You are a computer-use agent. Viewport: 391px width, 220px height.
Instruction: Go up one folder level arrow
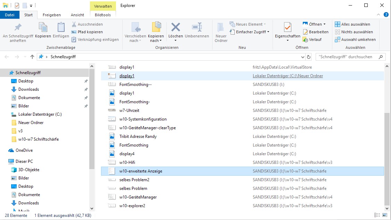pyautogui.click(x=32, y=57)
